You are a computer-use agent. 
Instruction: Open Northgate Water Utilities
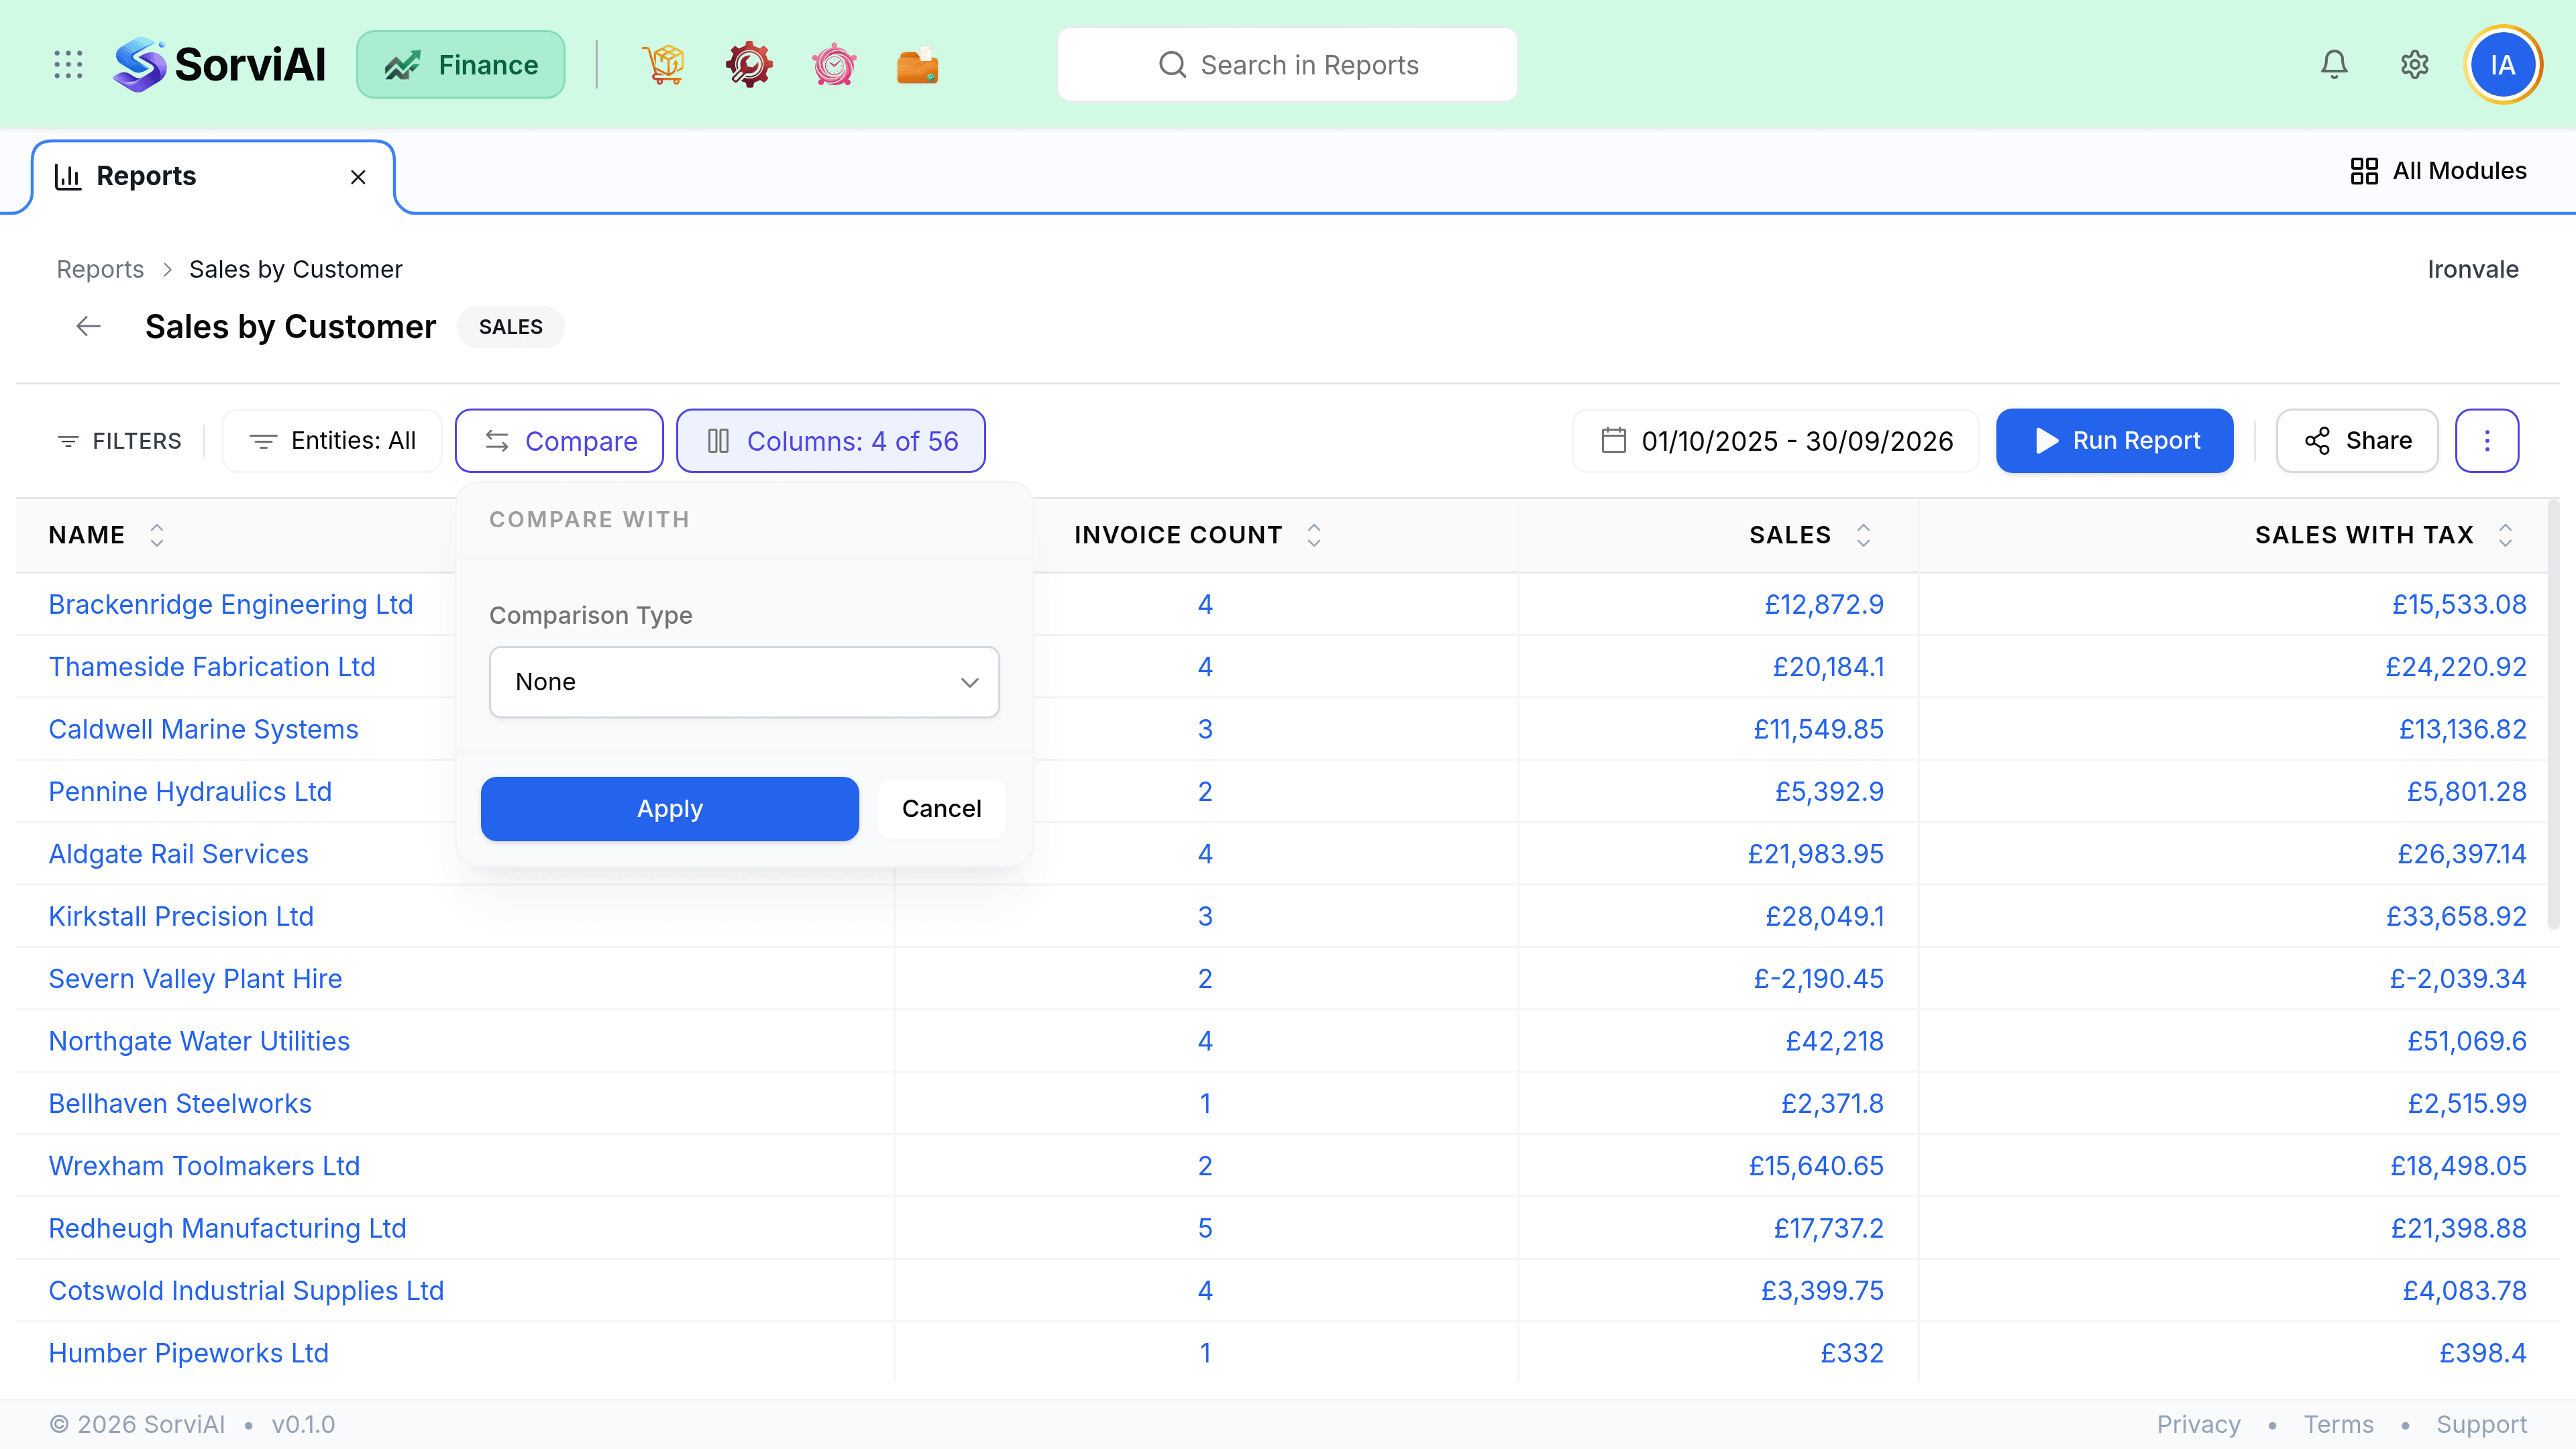[199, 1041]
